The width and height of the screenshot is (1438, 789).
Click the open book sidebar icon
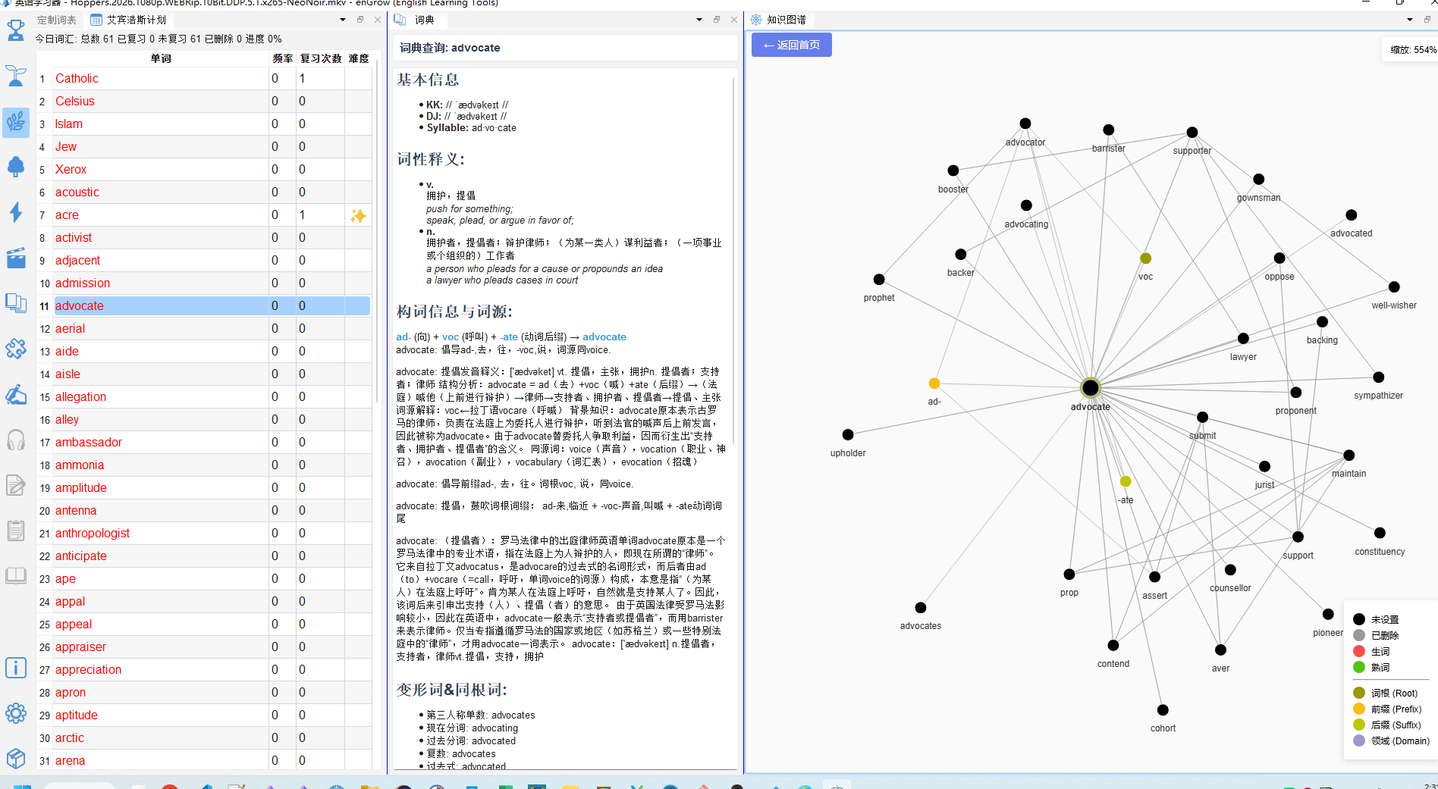point(15,576)
